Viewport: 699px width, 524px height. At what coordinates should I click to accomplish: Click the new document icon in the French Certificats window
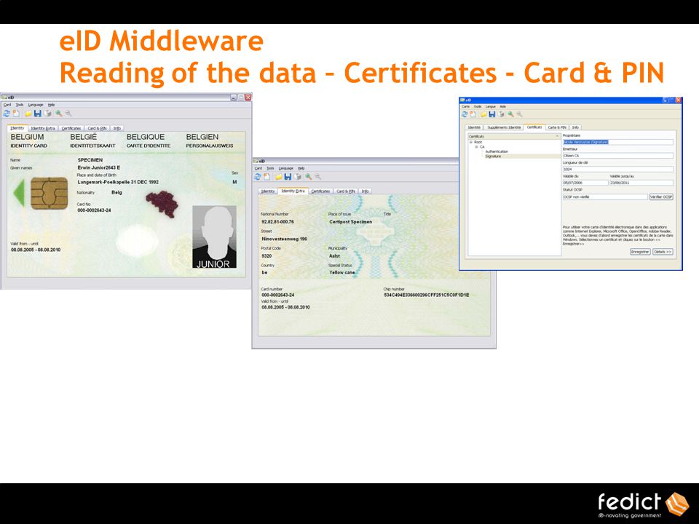click(473, 114)
